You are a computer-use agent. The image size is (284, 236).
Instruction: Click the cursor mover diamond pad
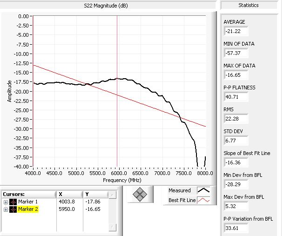click(x=140, y=195)
